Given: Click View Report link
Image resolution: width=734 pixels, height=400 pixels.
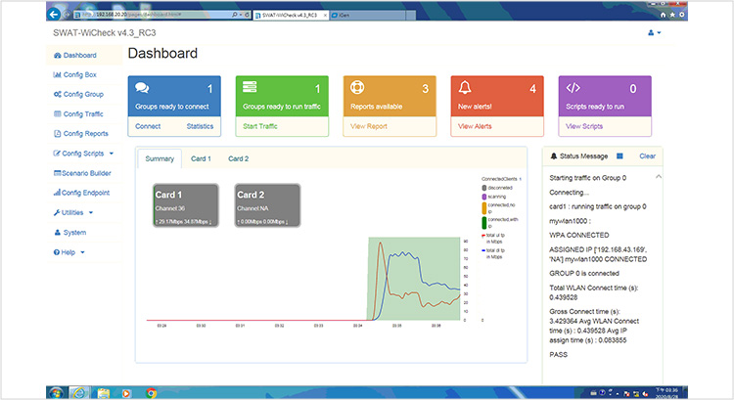Looking at the screenshot, I should point(369,126).
